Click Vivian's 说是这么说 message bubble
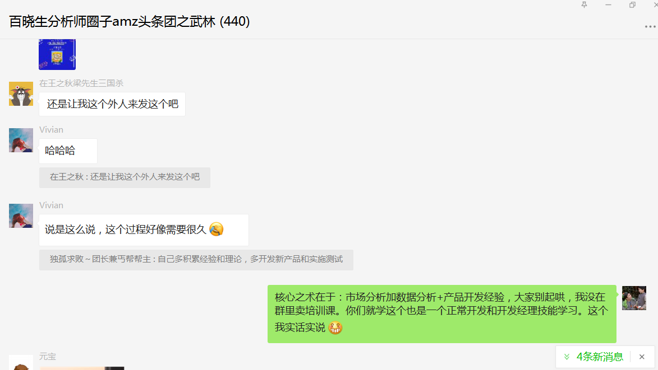Screen dimensions: 658x370 point(144,230)
